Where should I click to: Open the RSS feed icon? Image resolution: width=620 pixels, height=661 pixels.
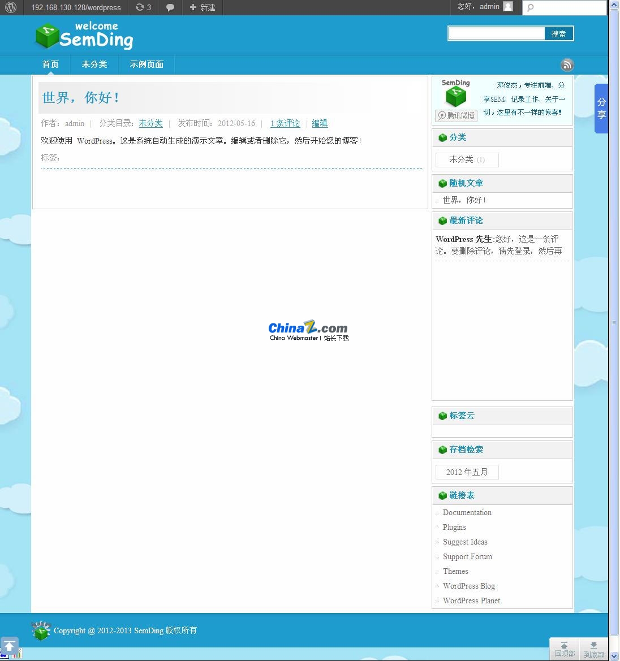(567, 64)
